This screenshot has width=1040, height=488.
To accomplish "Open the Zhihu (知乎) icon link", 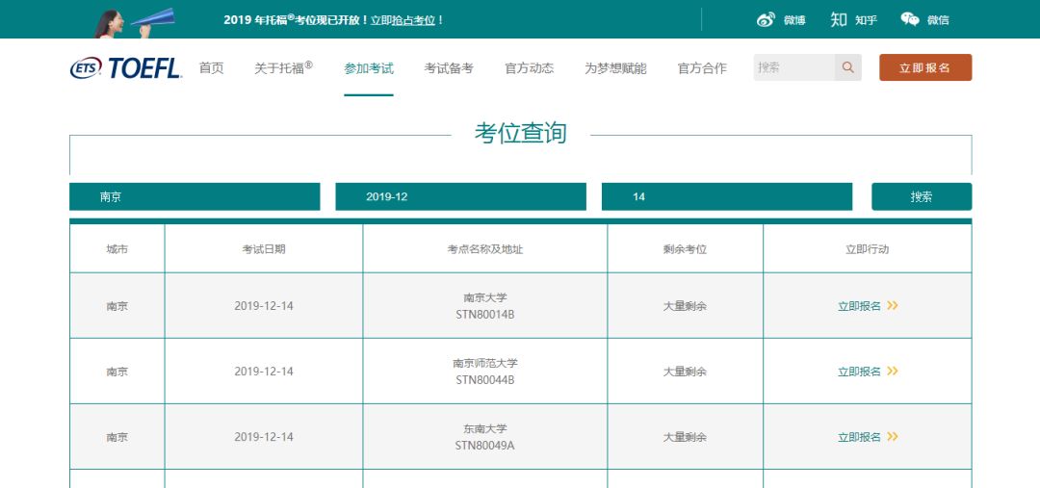I will tap(853, 20).
